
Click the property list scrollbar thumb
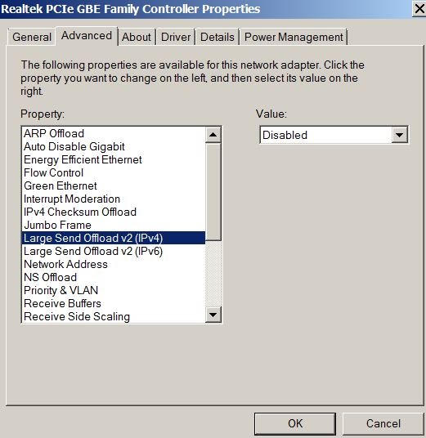pos(213,191)
